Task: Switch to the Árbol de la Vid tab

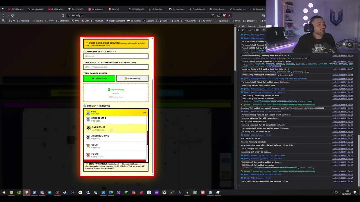Action: click(x=76, y=9)
